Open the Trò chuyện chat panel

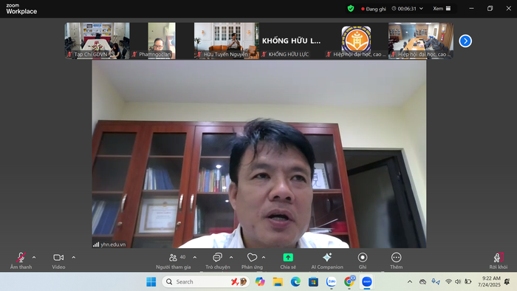pyautogui.click(x=217, y=257)
